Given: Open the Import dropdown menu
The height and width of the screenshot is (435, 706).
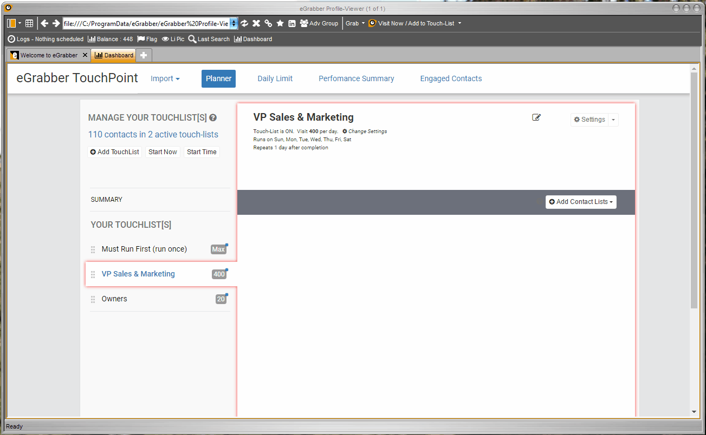Looking at the screenshot, I should point(165,78).
